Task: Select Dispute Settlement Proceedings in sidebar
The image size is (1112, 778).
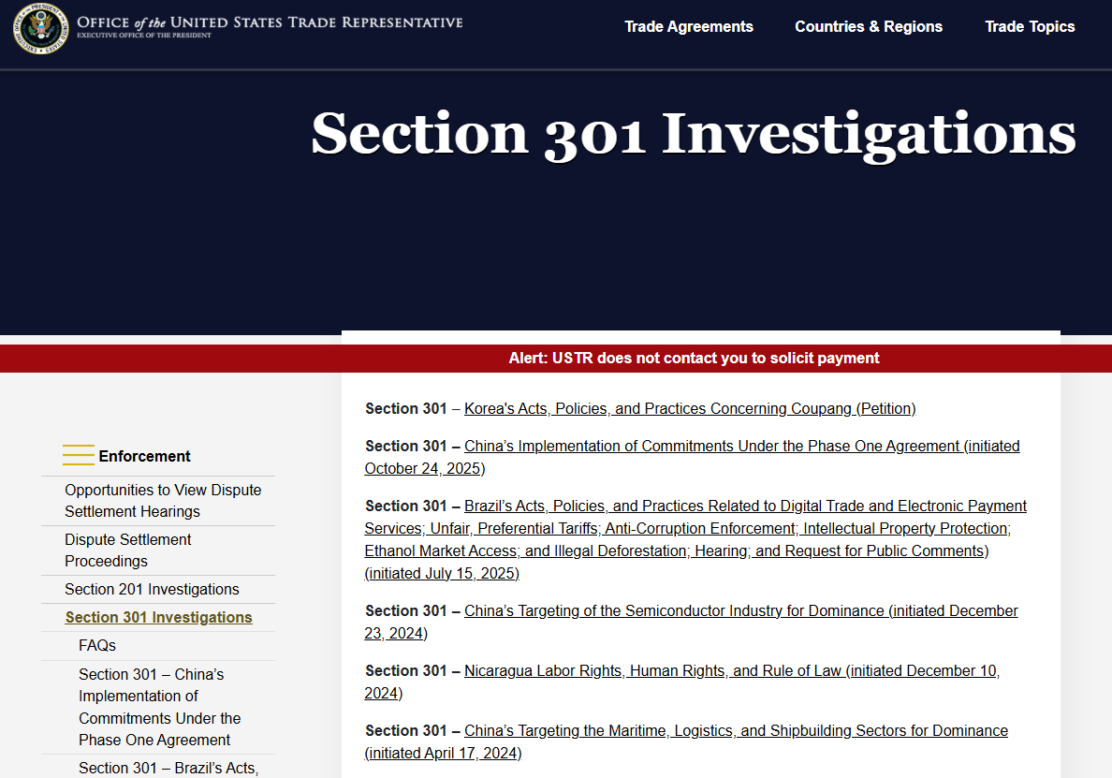Action: pyautogui.click(x=127, y=550)
